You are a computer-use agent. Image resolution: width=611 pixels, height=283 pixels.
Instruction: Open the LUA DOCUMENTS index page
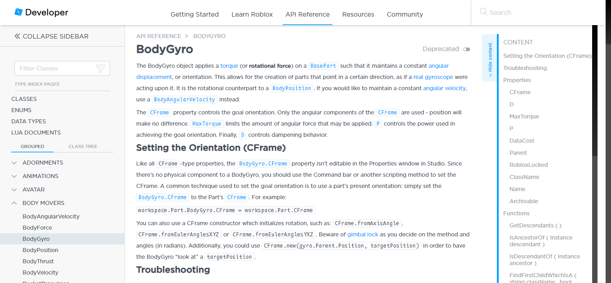(36, 133)
